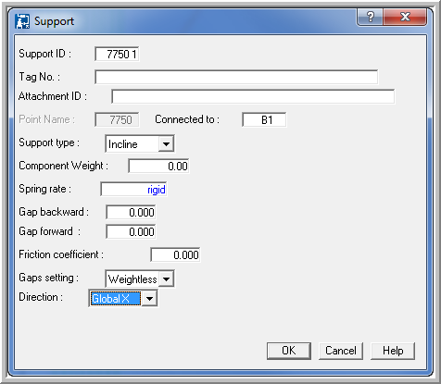This screenshot has height=384, width=441.
Task: Click the Gap backward value field
Action: [131, 212]
